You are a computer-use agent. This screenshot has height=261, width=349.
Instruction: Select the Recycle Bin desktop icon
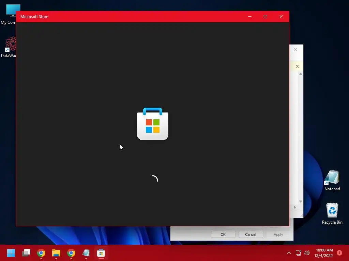(x=332, y=213)
